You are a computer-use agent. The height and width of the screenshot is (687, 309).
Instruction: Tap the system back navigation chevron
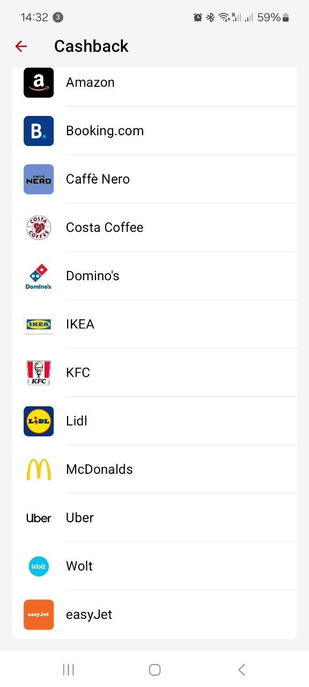tap(241, 669)
